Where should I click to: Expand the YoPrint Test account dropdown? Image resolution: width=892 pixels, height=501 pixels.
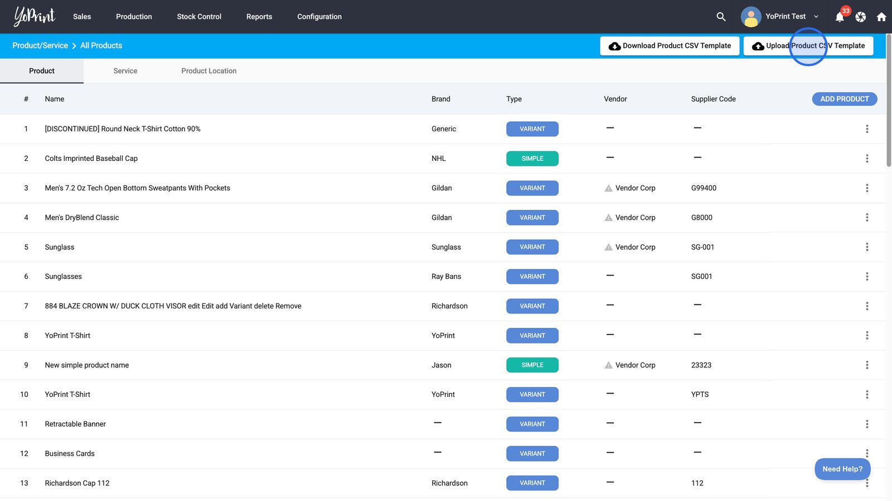click(816, 17)
